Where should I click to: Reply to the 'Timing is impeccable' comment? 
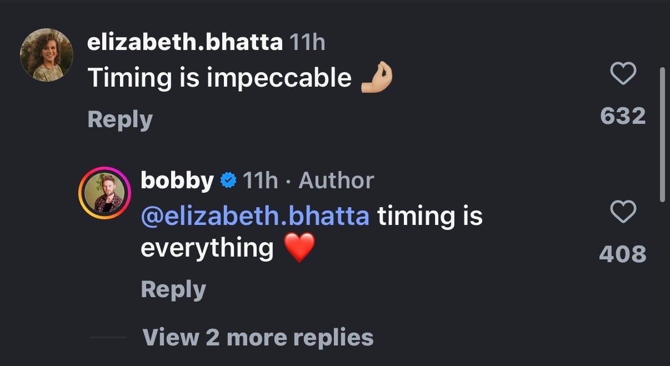pyautogui.click(x=120, y=120)
